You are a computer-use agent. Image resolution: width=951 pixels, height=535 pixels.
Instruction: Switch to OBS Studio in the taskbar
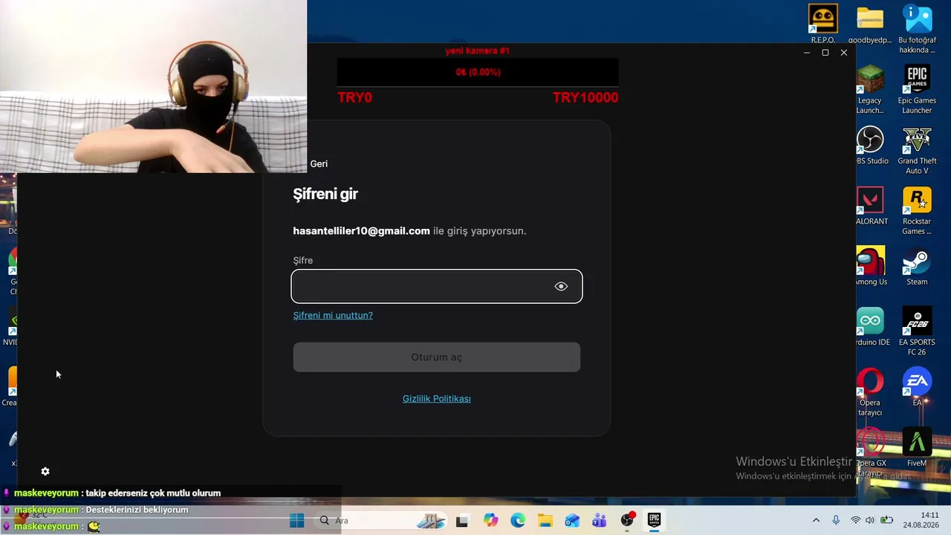click(x=627, y=520)
